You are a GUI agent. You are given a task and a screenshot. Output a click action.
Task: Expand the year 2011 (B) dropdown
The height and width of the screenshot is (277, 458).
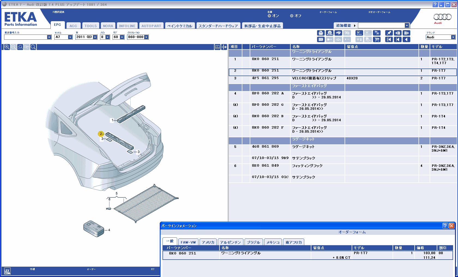pyautogui.click(x=95, y=37)
